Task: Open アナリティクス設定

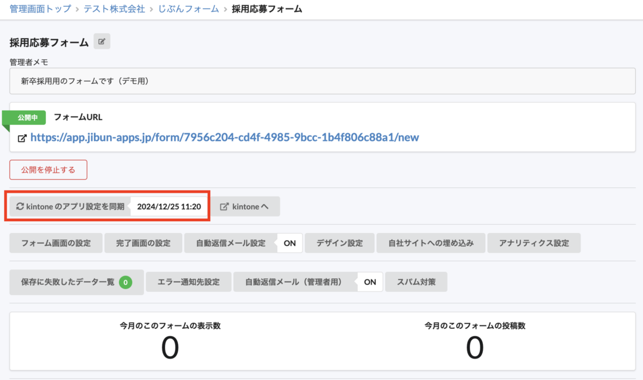Action: tap(534, 243)
